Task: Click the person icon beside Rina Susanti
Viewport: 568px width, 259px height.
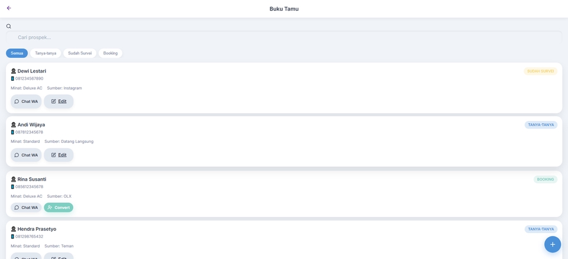Action: pos(14,179)
